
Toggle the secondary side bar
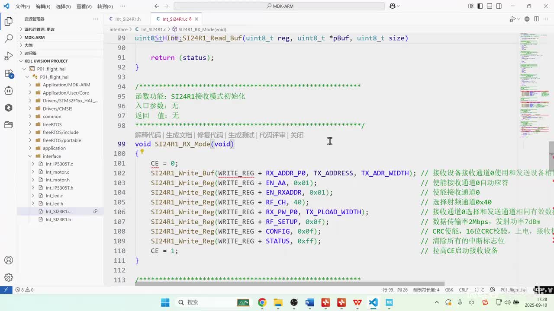point(499,6)
